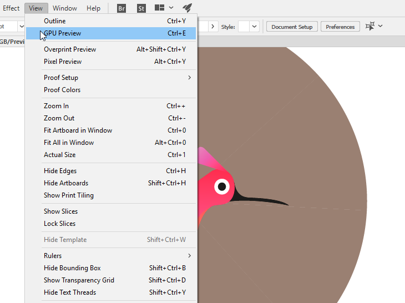Toggle Show Slices

(x=111, y=211)
